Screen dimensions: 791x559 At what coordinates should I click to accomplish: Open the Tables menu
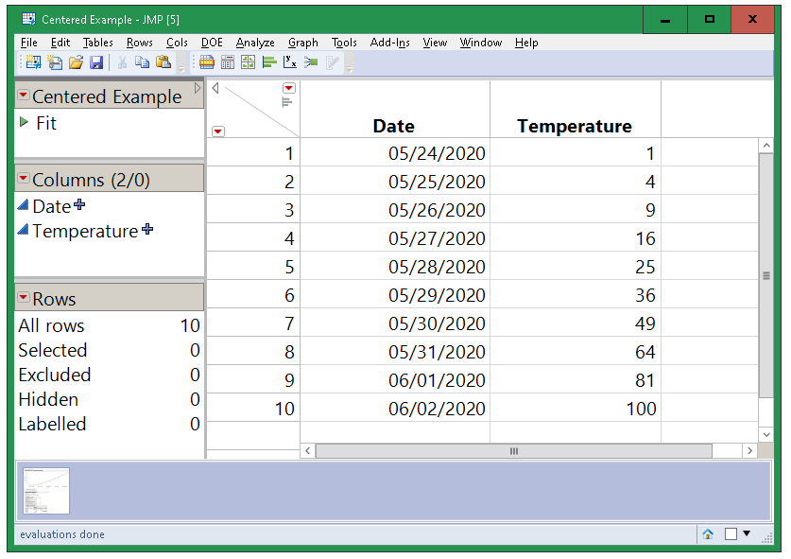98,43
